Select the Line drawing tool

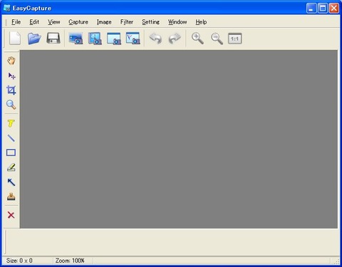pos(11,138)
